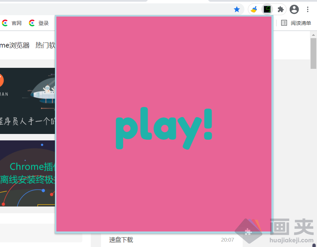Screen dimensions: 317x247
Task: Click the 登录 bookmark favicon
Action: tap(32, 23)
